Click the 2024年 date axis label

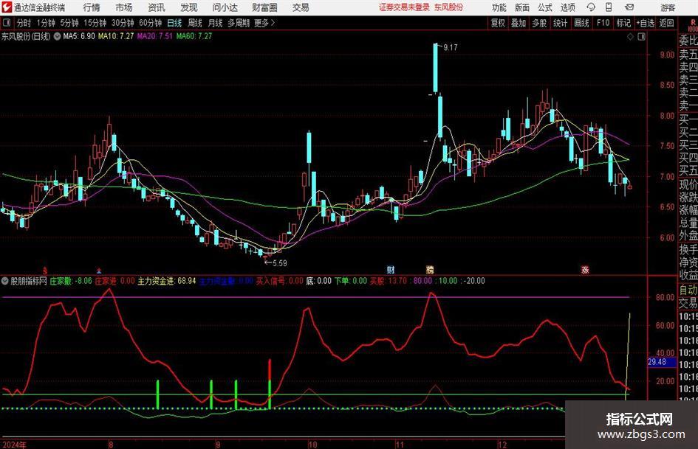(x=14, y=445)
